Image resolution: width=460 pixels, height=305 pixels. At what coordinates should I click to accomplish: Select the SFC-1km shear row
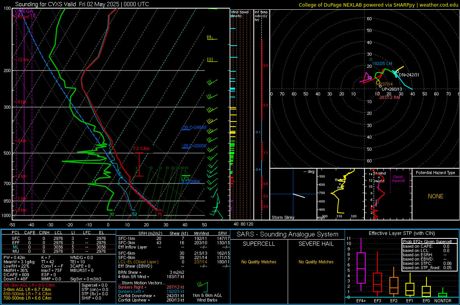[x=174, y=239]
